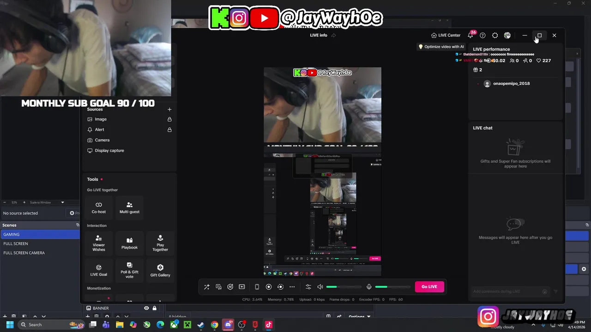Open the Play Together tool

[x=160, y=243]
